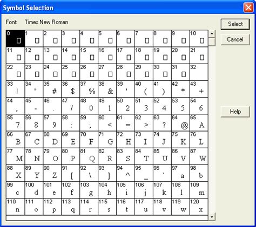The height and width of the screenshot is (227, 256).
Task: Select symbol cell 0
Action: (16, 38)
